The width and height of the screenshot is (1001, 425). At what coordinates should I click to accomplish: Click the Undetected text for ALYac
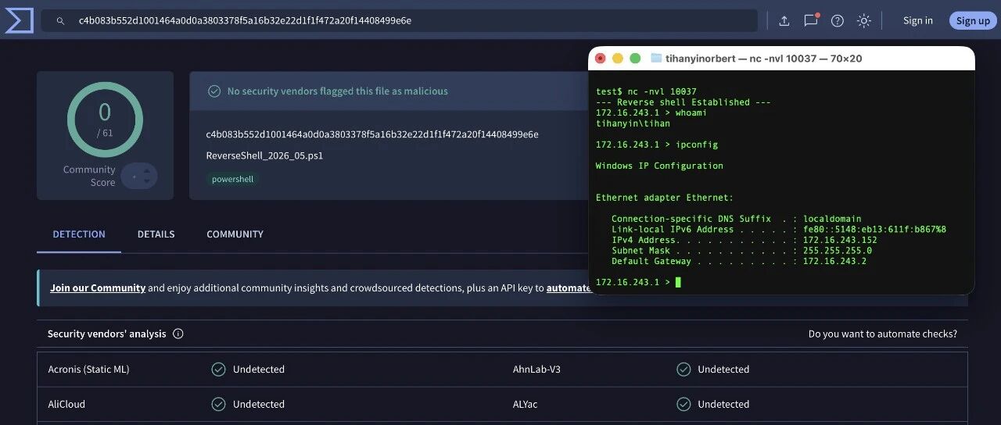click(723, 405)
